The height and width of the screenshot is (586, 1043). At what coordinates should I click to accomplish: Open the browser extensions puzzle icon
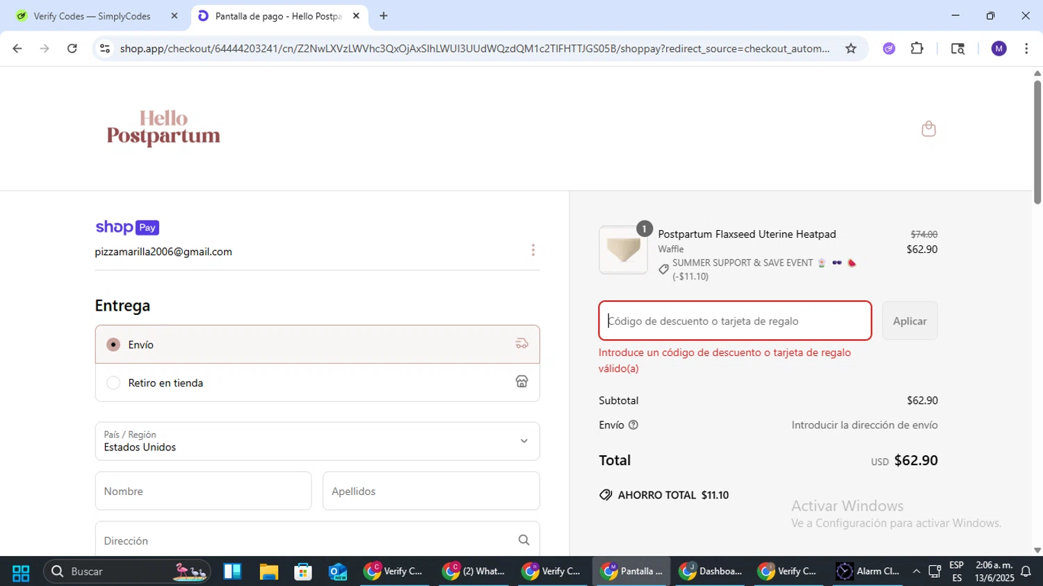pos(917,48)
